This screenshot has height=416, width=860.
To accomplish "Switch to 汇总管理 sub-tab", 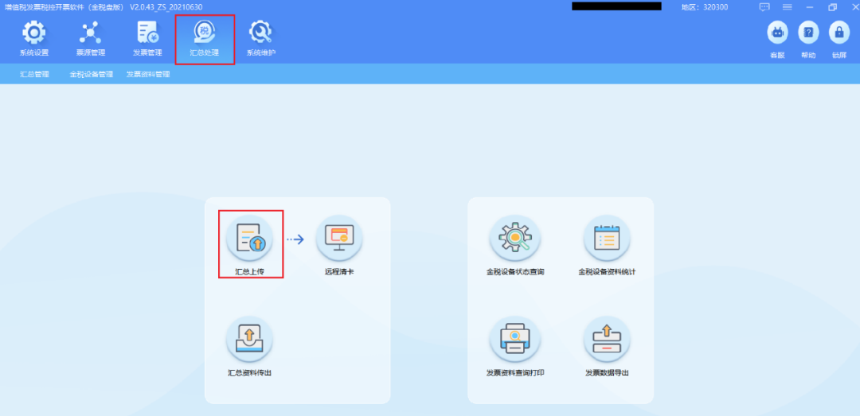I will coord(34,74).
